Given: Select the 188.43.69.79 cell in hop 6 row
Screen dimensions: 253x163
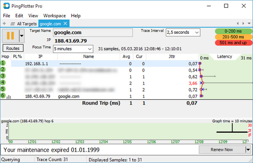Looking at the screenshot, I should tap(38, 96).
